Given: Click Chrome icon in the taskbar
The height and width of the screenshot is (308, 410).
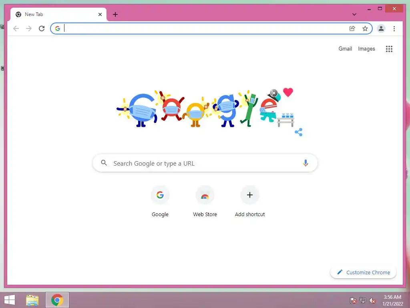Looking at the screenshot, I should [x=57, y=300].
